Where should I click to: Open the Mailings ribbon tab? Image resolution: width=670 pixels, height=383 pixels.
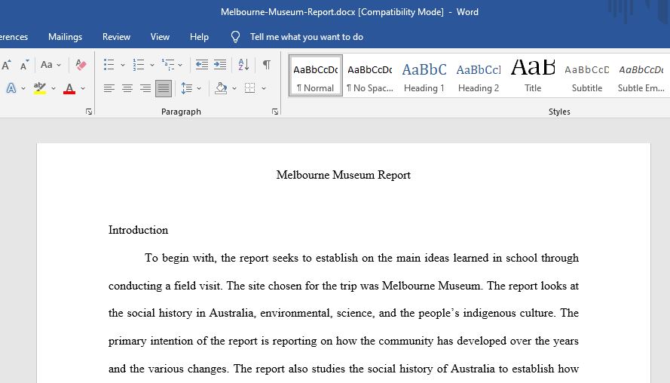(65, 37)
